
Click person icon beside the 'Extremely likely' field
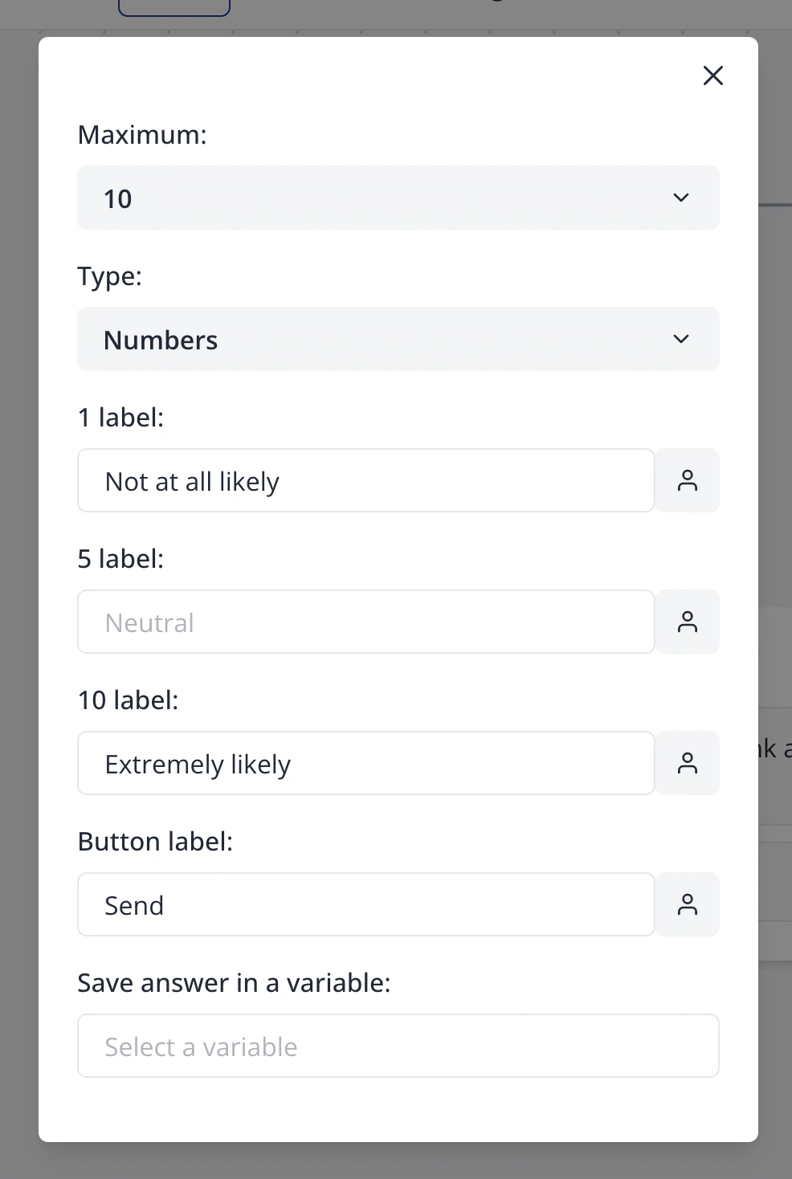pyautogui.click(x=688, y=763)
